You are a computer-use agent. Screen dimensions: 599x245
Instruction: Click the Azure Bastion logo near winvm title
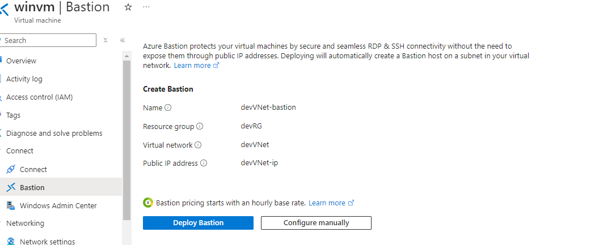[x=4, y=8]
